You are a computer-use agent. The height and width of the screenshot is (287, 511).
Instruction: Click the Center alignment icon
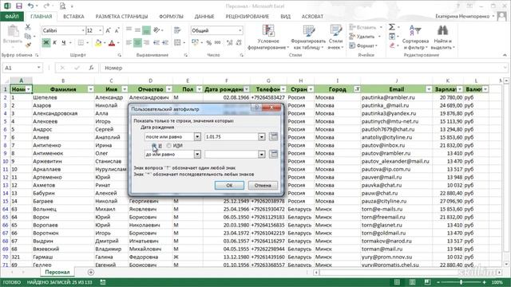pos(138,42)
